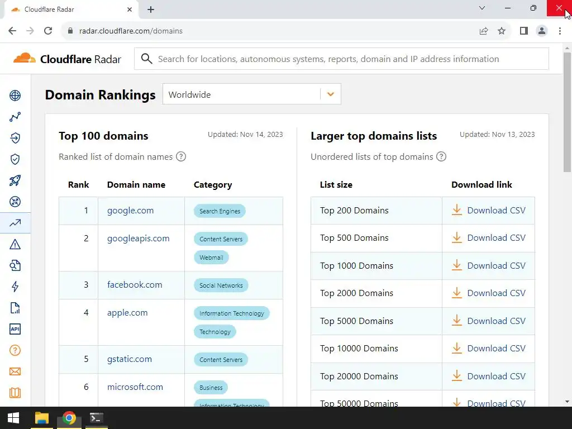Open the help question mark icon in sidebar
Image resolution: width=572 pixels, height=429 pixels.
pyautogui.click(x=15, y=350)
